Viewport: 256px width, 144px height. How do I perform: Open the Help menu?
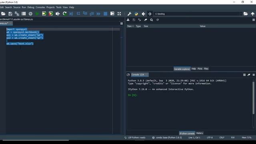click(x=72, y=7)
